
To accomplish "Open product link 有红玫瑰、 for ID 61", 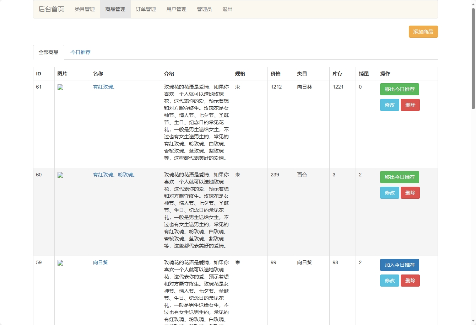I will tap(104, 87).
